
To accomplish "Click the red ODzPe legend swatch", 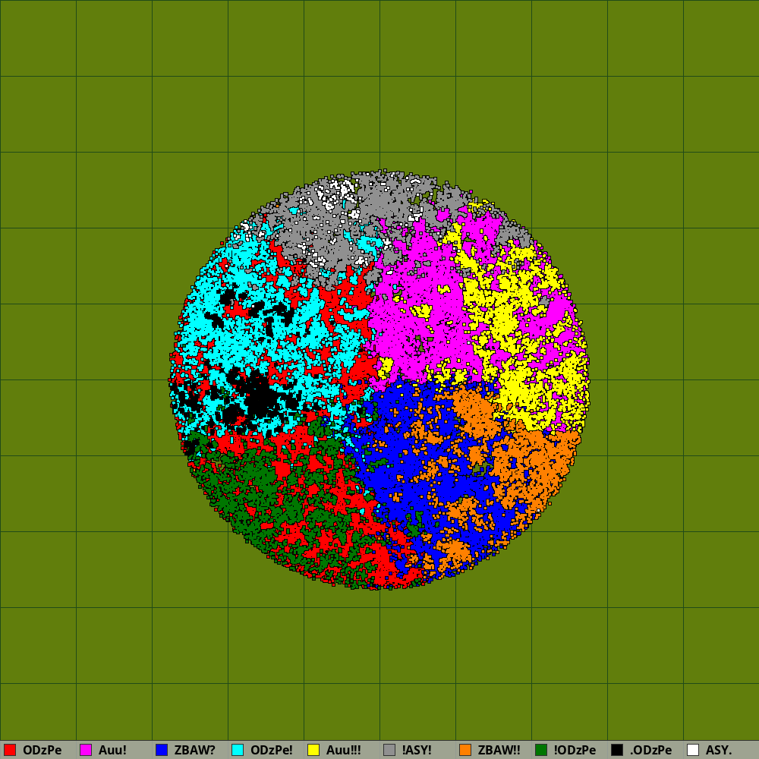I will pyautogui.click(x=10, y=750).
